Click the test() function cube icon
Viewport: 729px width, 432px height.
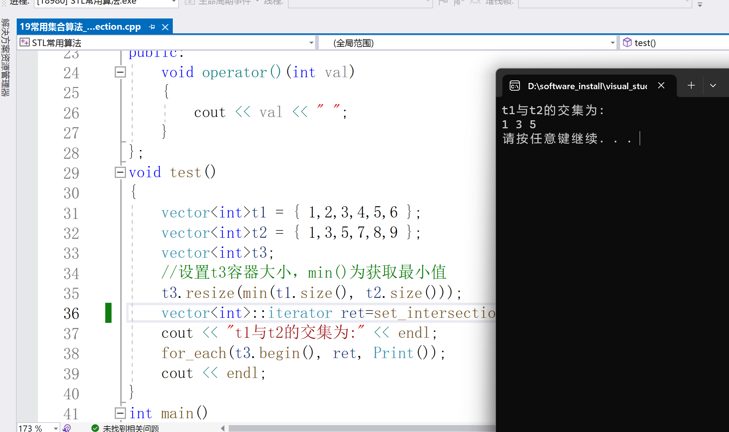[627, 42]
